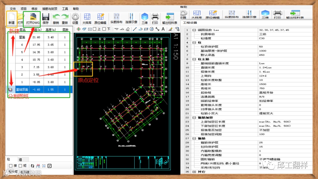Click 大样库 in right window toolbar
Screen dimensions: 318x179
197,15
